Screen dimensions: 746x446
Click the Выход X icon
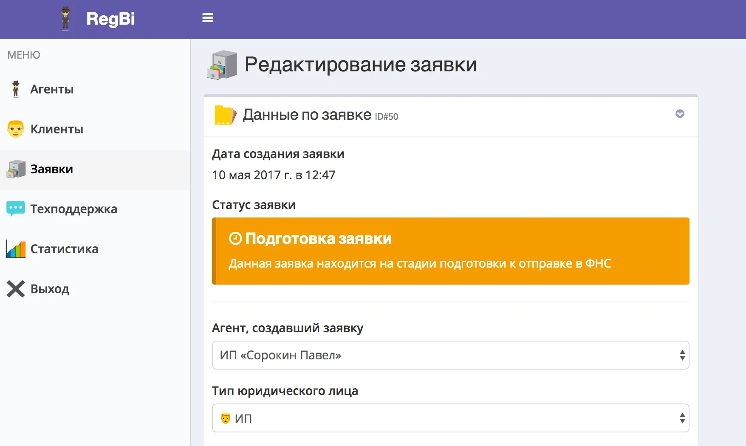(15, 289)
